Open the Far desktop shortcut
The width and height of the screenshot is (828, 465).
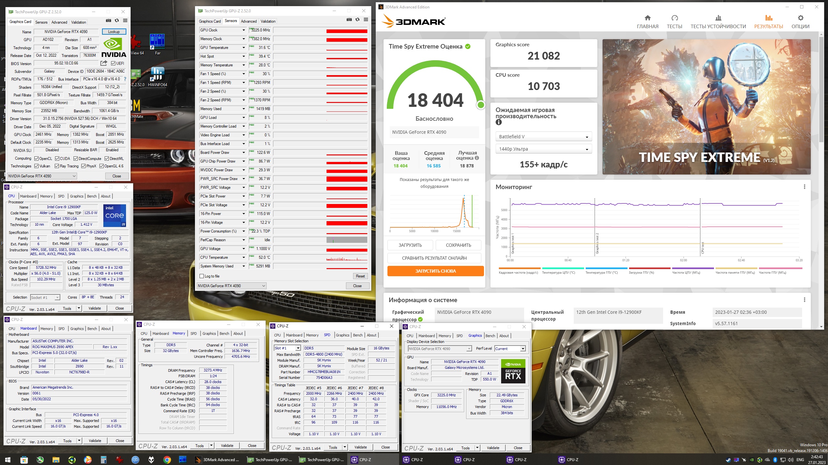pyautogui.click(x=157, y=45)
